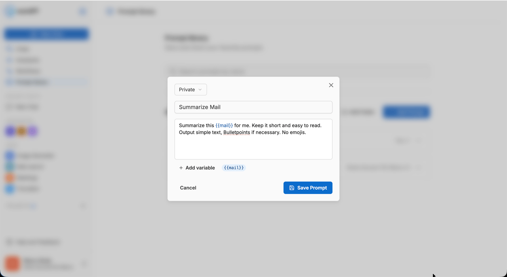Open the Private visibility dropdown
This screenshot has width=507, height=277.
pos(191,89)
